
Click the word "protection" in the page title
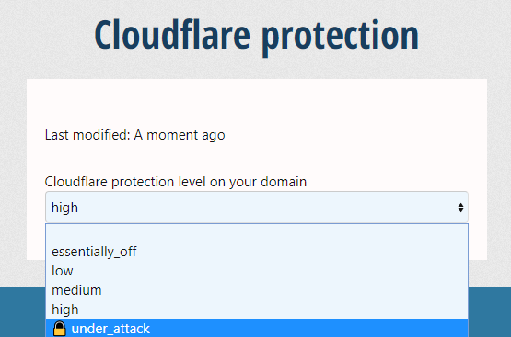click(341, 38)
